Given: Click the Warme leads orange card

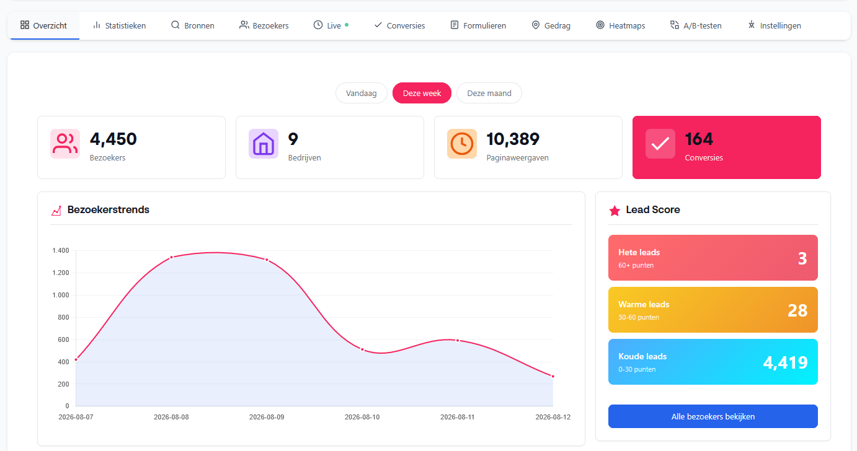Looking at the screenshot, I should 713,310.
